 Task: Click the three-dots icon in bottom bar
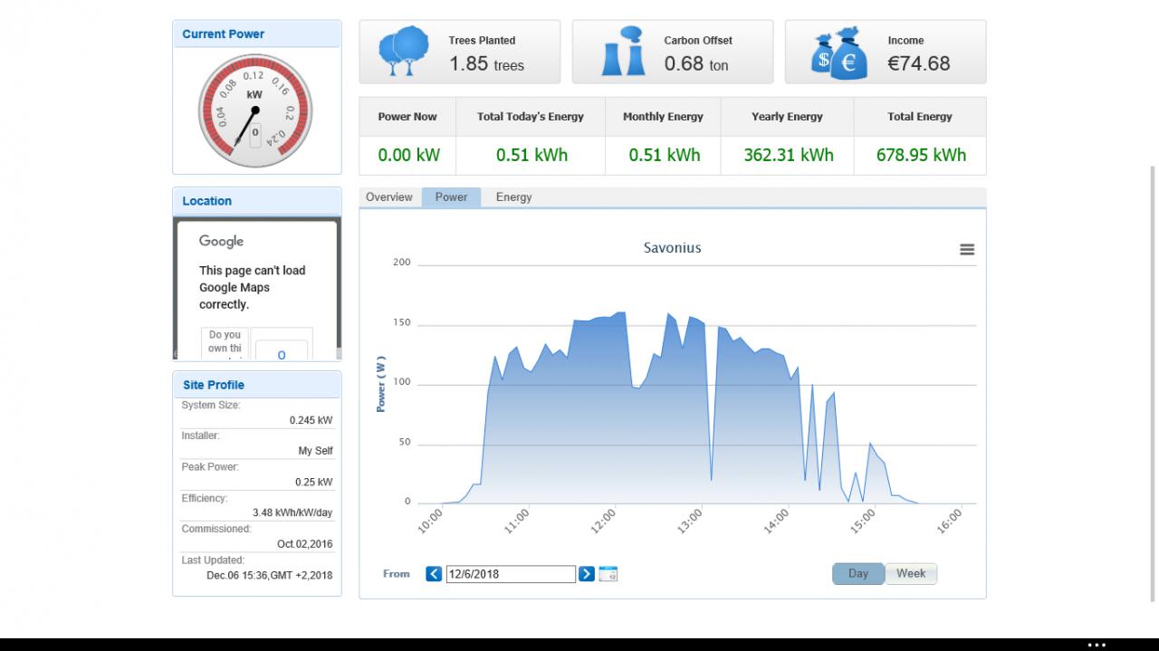1097,645
